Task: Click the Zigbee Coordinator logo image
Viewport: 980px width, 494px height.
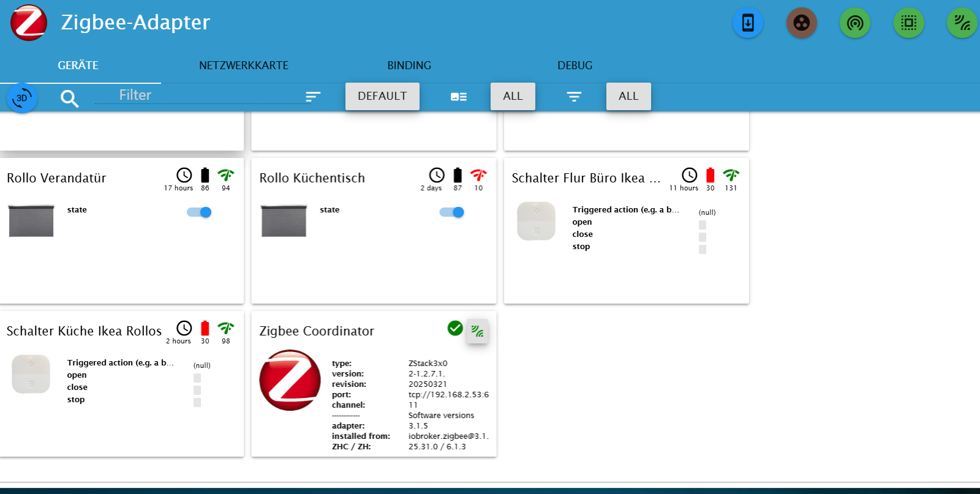Action: tap(290, 380)
